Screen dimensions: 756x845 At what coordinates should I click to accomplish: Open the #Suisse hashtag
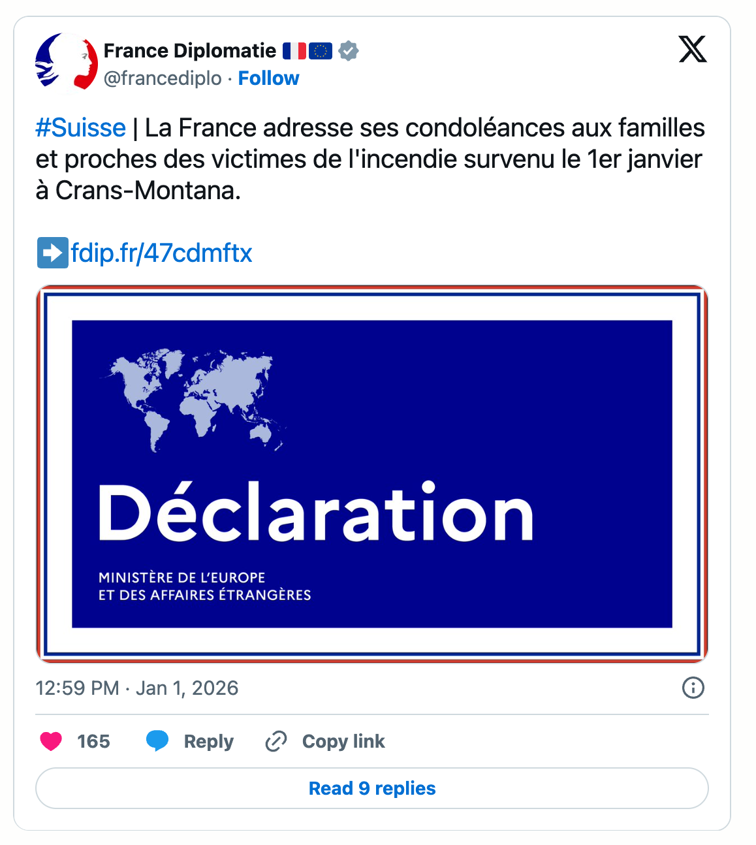click(x=80, y=128)
